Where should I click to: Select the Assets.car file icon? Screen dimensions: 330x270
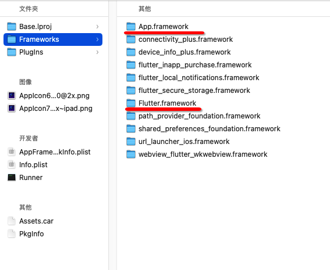point(12,221)
